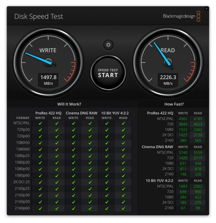Viewport: 216px width, 223px height.
Task: Click 10 Bit YUV 2160 read value 99
Action: [x=198, y=208]
